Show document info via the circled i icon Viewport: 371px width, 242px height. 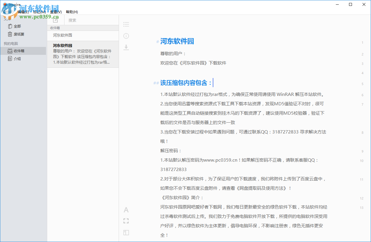(x=126, y=36)
